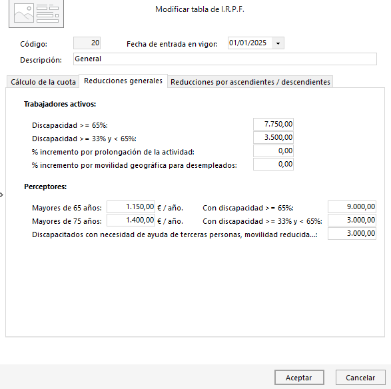Screen dimensions: 391x389
Task: Click perceptores Con discapacidad >= 33% y < 65% field
Action: 352,220
